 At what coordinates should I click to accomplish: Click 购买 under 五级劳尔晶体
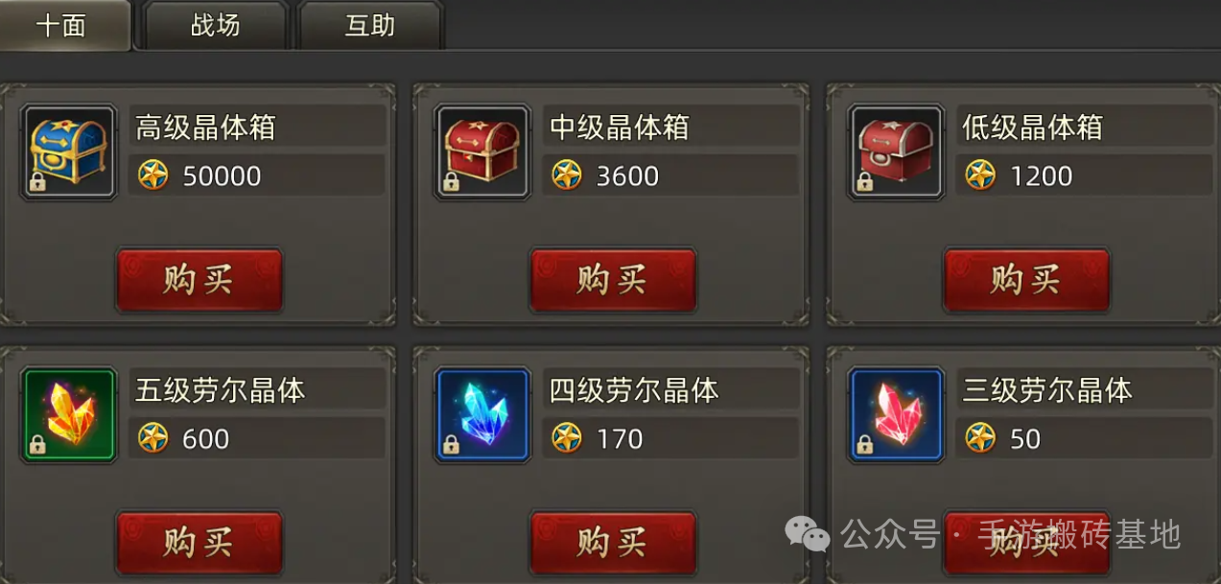click(200, 543)
